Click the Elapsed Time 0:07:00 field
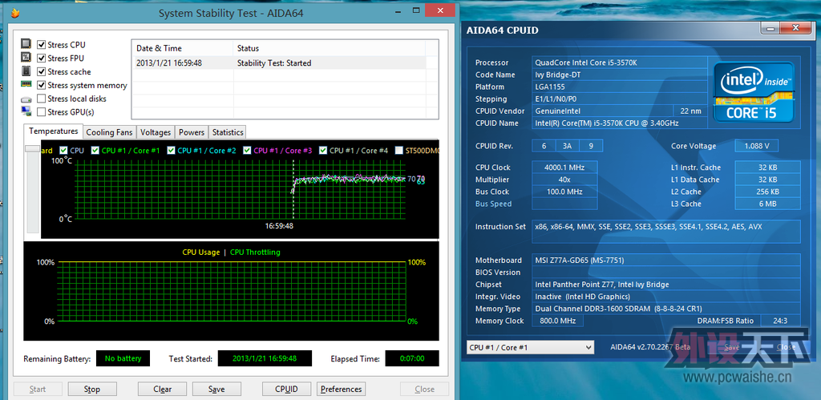The height and width of the screenshot is (400, 821). tap(411, 358)
